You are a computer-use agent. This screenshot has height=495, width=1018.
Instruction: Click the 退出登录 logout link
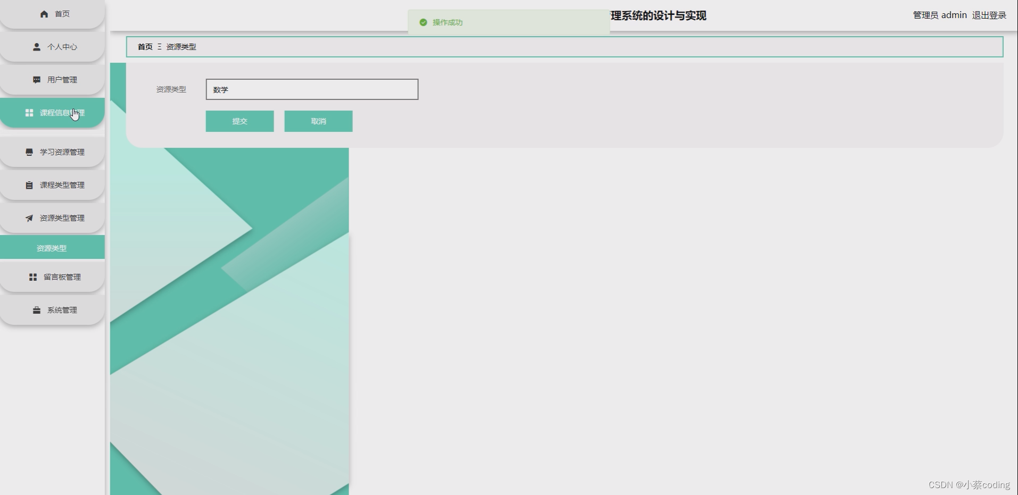pyautogui.click(x=989, y=15)
